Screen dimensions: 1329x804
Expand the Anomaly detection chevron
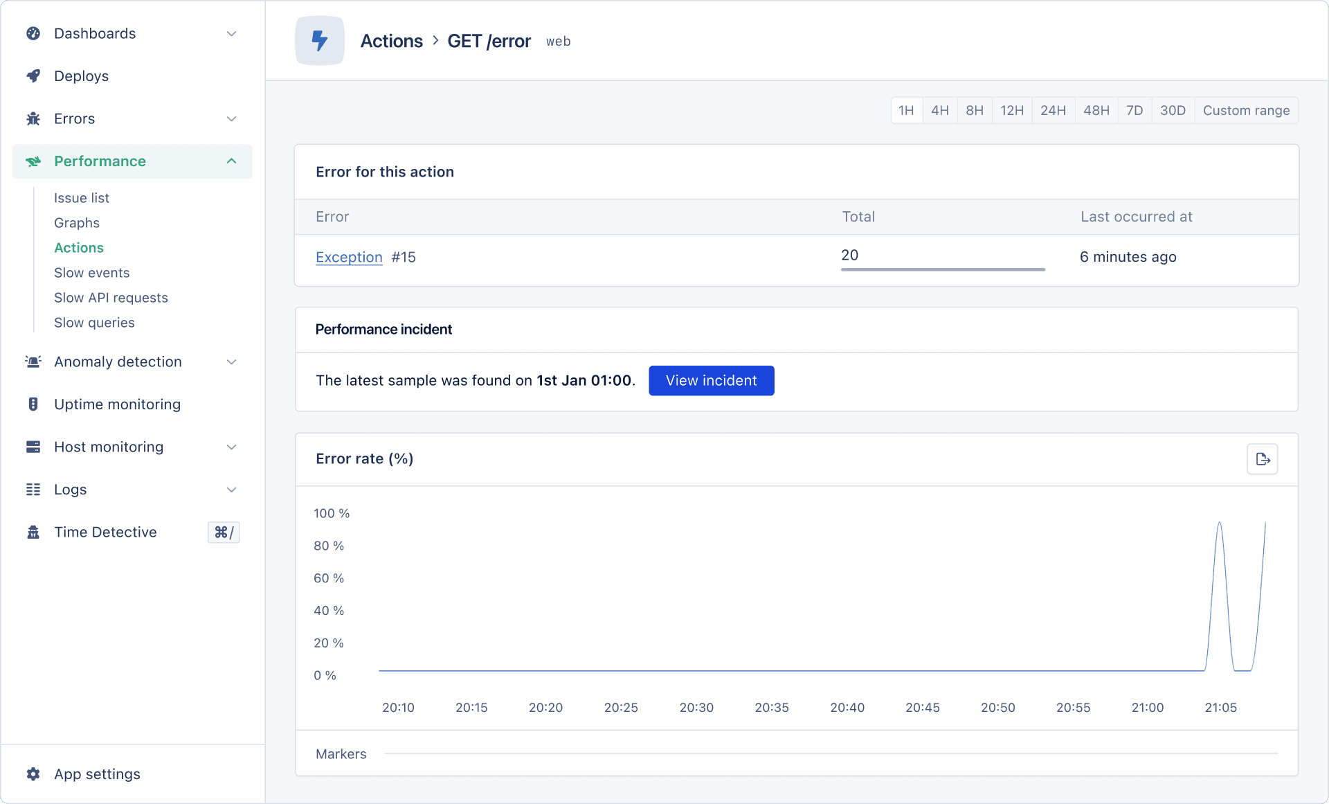(232, 361)
